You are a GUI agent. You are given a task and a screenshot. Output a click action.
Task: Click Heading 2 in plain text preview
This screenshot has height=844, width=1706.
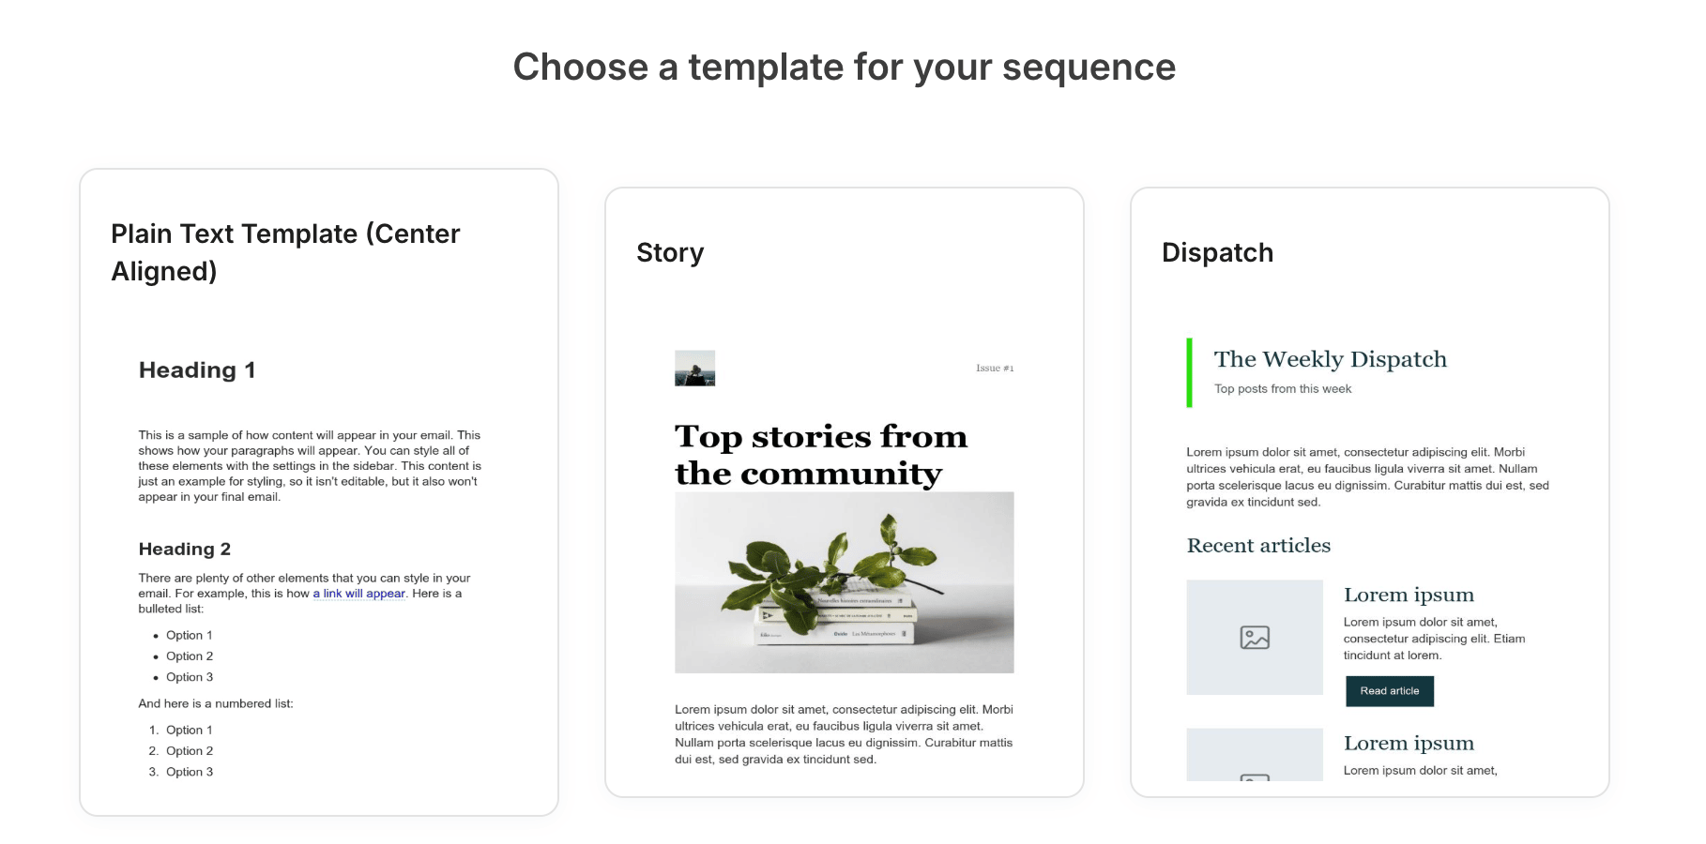(185, 550)
